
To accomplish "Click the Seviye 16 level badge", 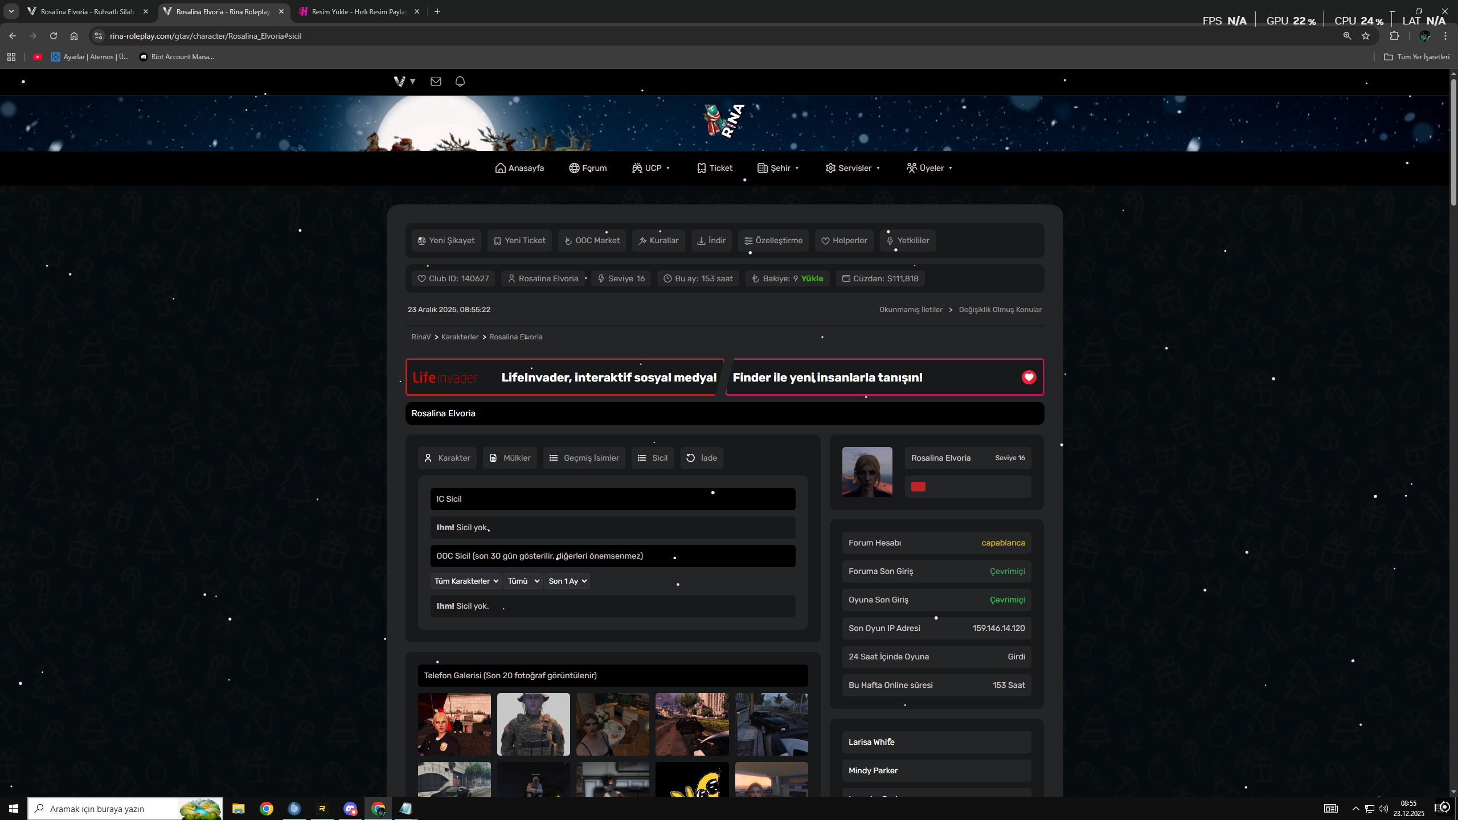I will click(x=621, y=278).
